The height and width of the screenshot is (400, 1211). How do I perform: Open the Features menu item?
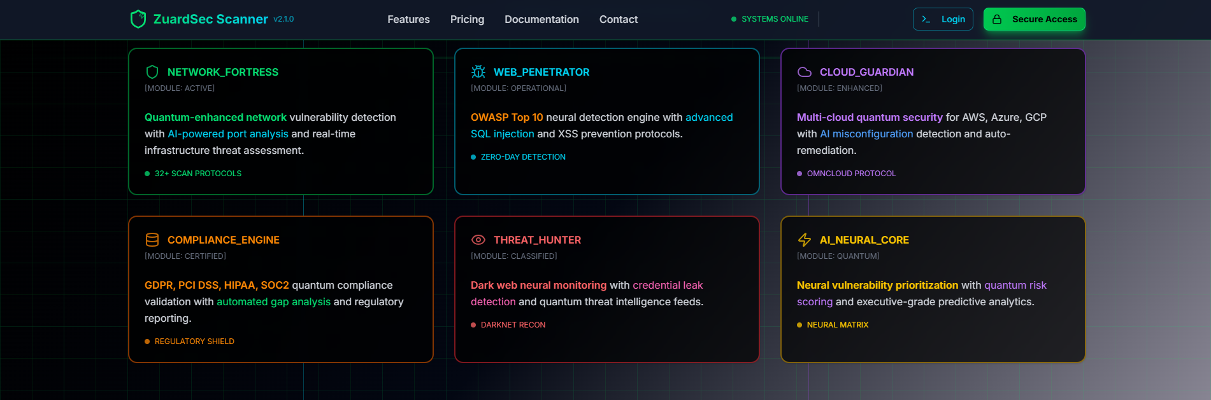[x=408, y=19]
